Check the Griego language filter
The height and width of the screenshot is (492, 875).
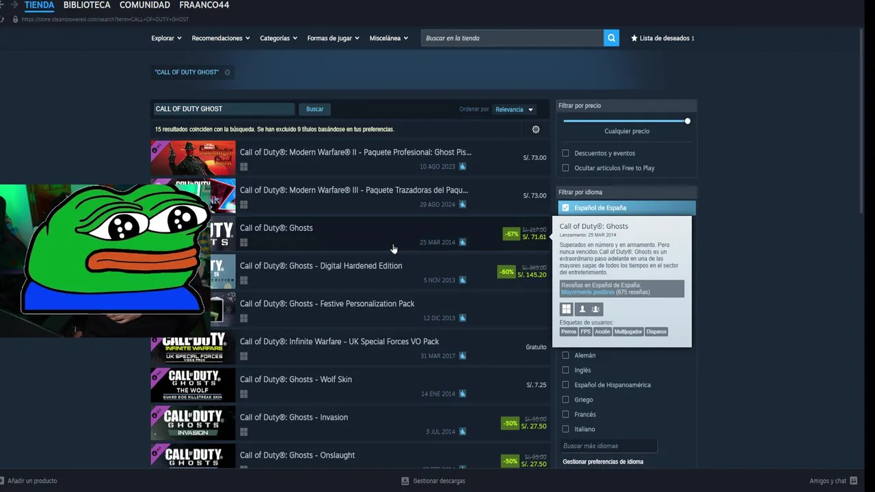point(565,400)
